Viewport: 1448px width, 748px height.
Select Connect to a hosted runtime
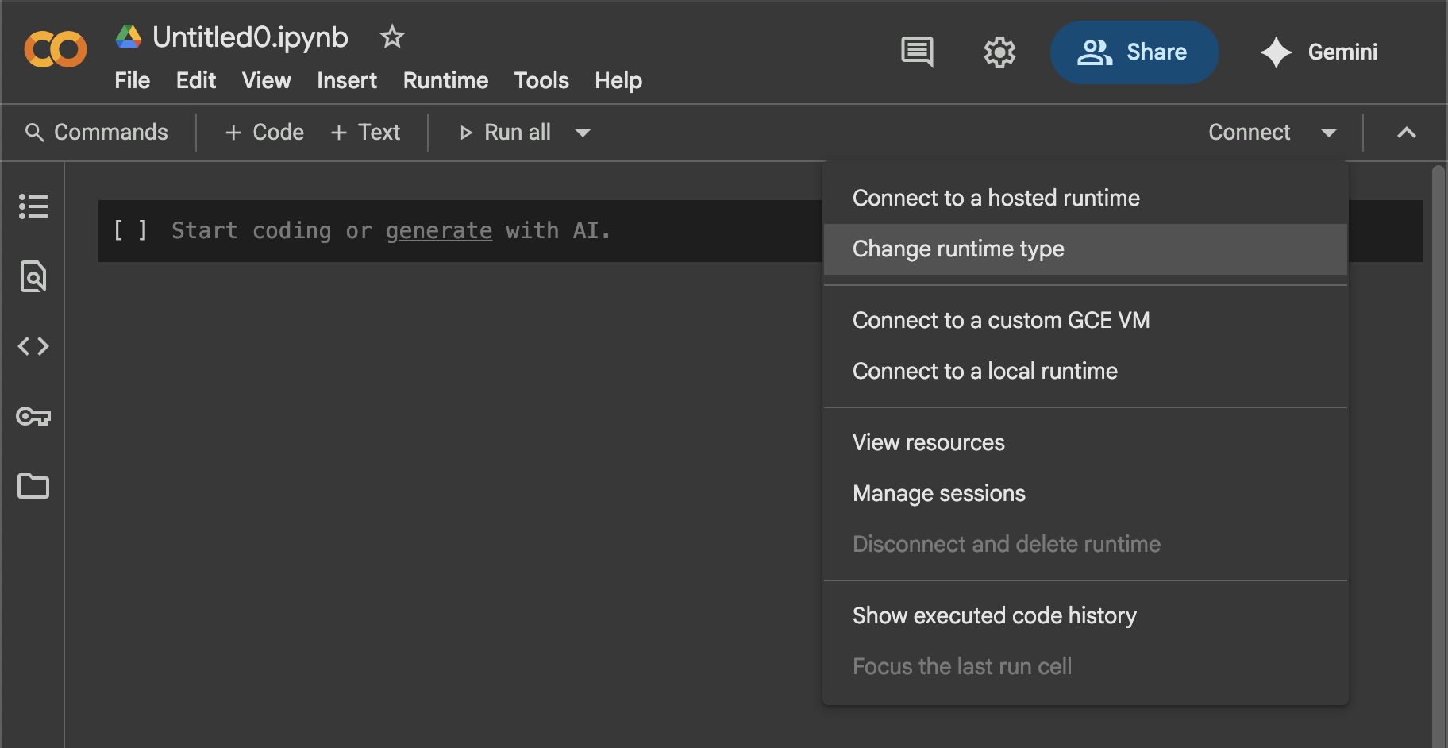coord(1085,198)
